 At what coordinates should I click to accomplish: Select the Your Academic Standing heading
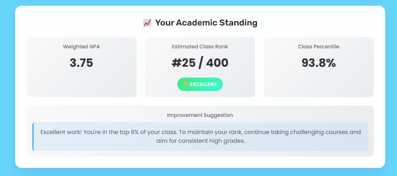coord(206,23)
